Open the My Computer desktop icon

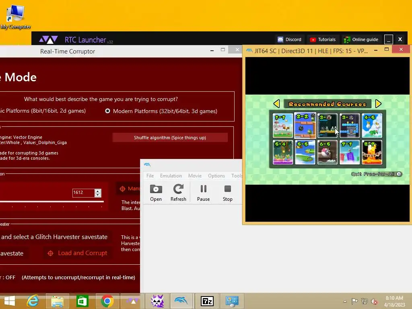point(16,16)
